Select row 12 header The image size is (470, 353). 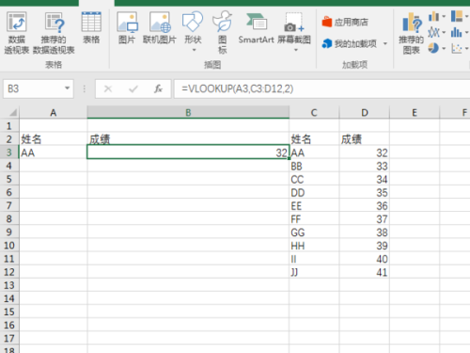[9, 272]
